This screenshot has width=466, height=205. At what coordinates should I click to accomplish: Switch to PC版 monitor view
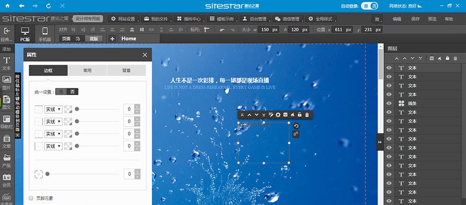pos(25,34)
